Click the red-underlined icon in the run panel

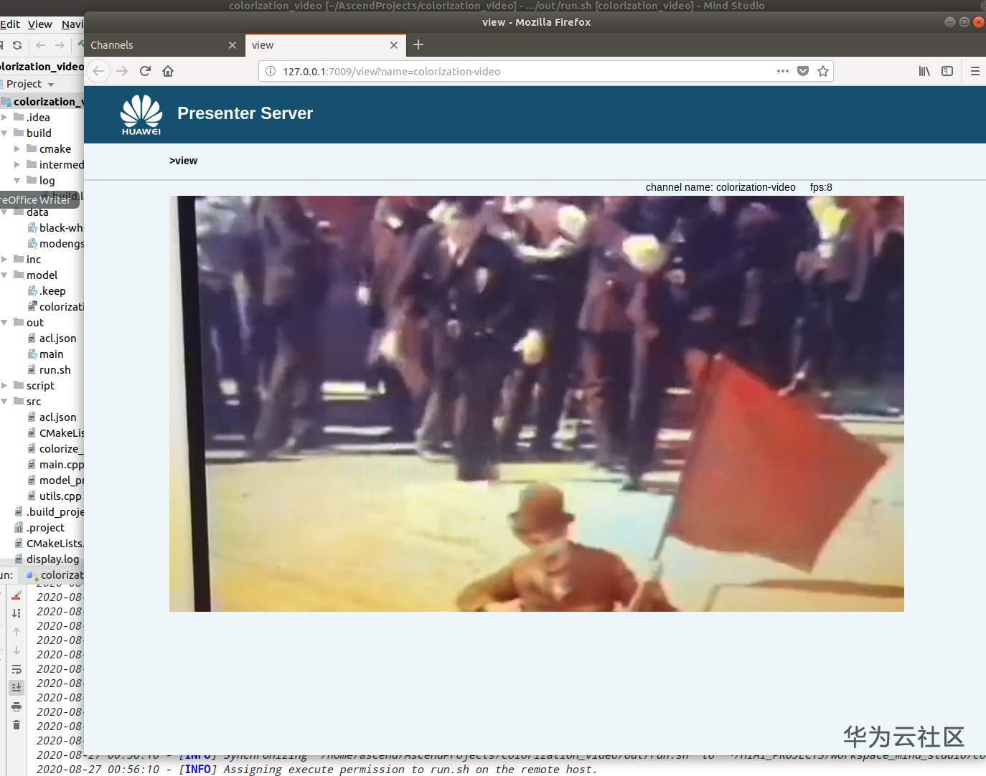(17, 595)
